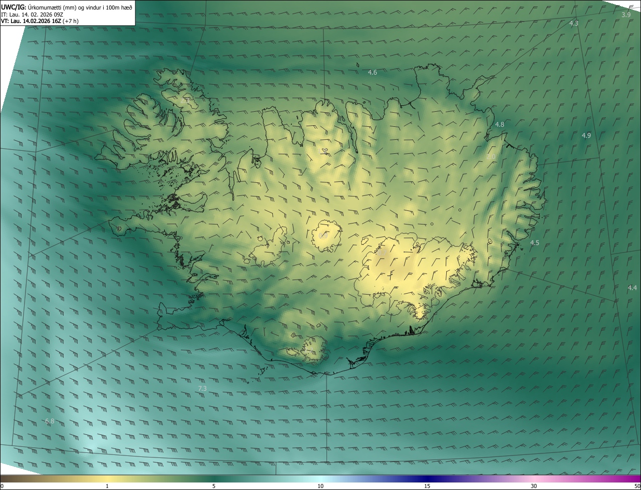Select the 4.9 value label on the map

click(x=586, y=135)
